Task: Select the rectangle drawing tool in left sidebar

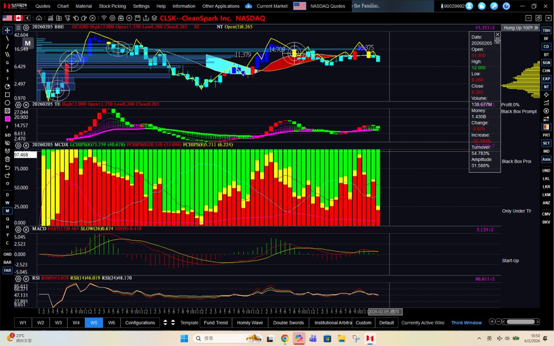Action: 7,95
